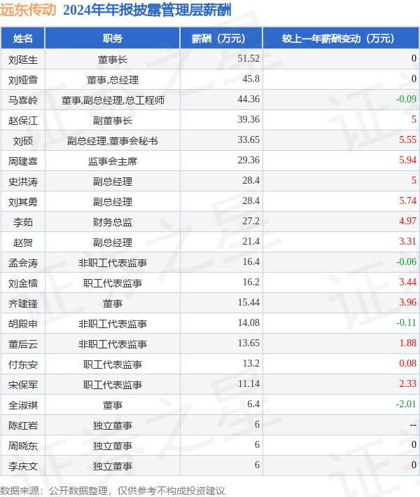Click the change value 3.96
Viewport: 420px width, 497px height.
[x=407, y=302]
